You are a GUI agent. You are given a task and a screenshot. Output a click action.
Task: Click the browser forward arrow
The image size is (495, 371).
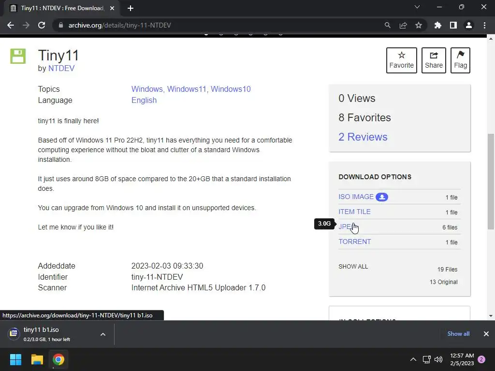click(26, 25)
